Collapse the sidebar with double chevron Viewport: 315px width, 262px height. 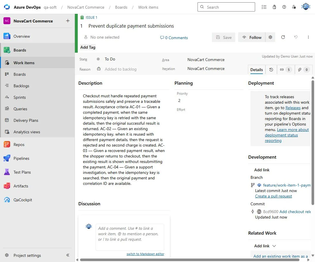[68, 255]
